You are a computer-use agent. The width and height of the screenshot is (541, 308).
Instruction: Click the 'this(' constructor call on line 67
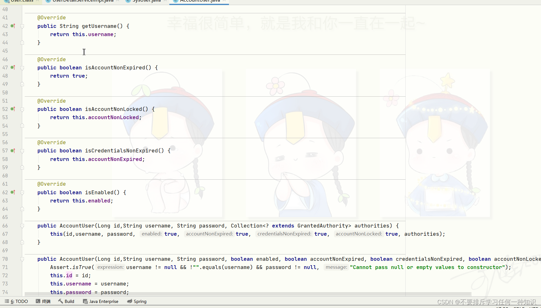58,234
